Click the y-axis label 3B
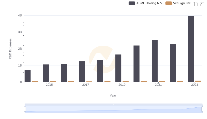 tap(20, 32)
